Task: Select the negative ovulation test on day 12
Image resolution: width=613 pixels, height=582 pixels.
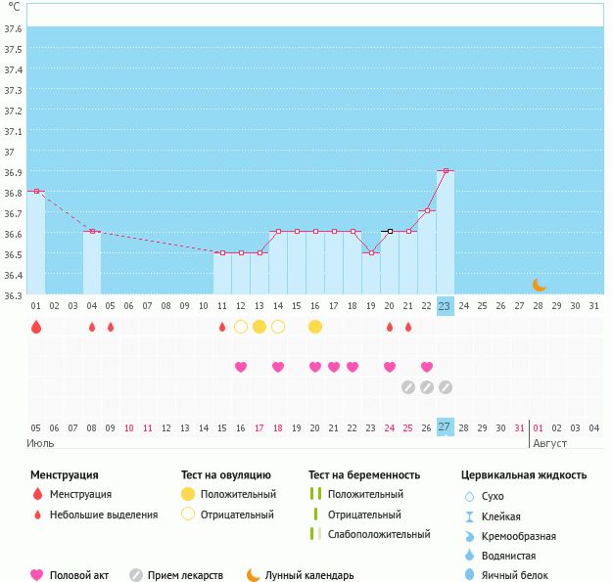Action: pyautogui.click(x=241, y=327)
